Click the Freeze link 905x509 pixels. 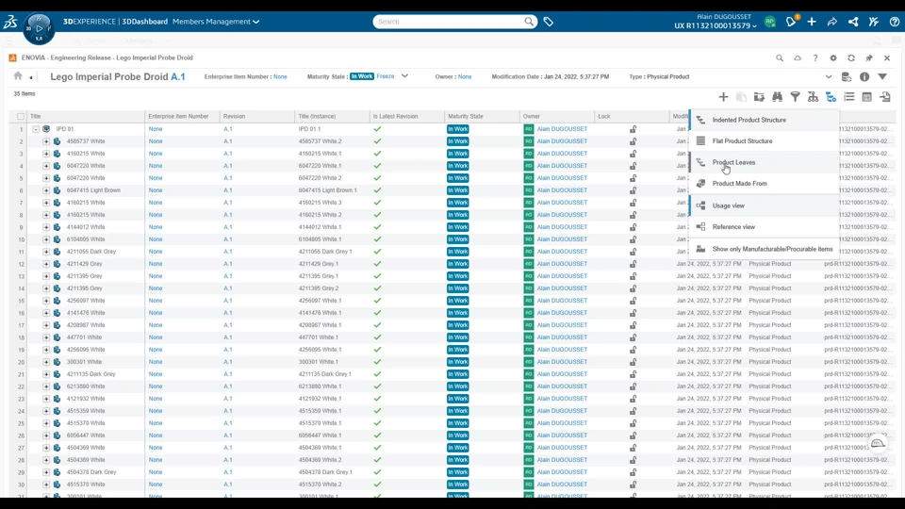click(x=386, y=76)
